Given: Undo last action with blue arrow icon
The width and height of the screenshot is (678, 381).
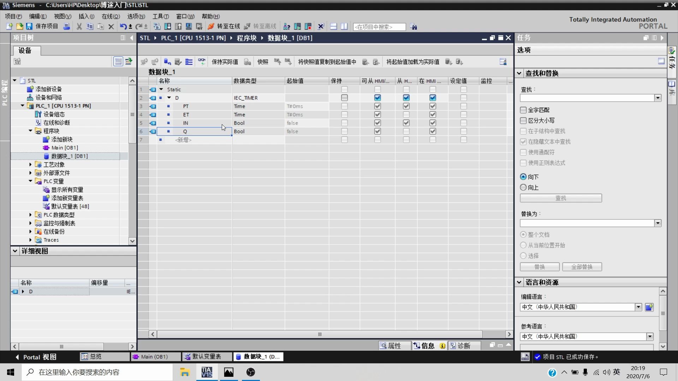Looking at the screenshot, I should pos(123,26).
